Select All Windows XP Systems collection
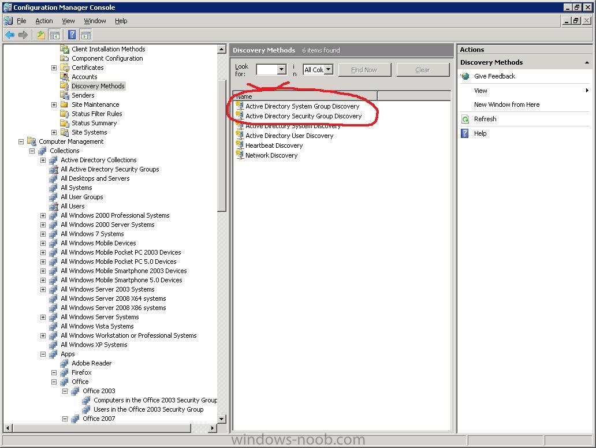This screenshot has width=596, height=448. (x=94, y=345)
